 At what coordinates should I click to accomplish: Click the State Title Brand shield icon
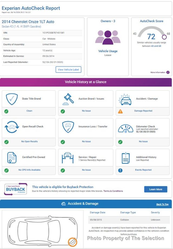12,99
